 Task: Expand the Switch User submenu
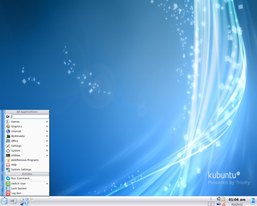coord(27,183)
